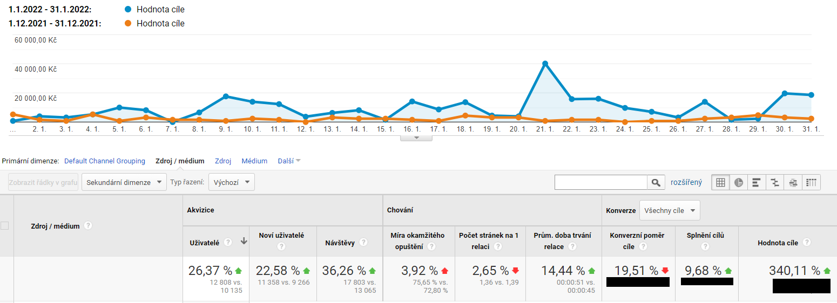
Task: Open help icon next to Uživatelé
Action: [x=228, y=243]
